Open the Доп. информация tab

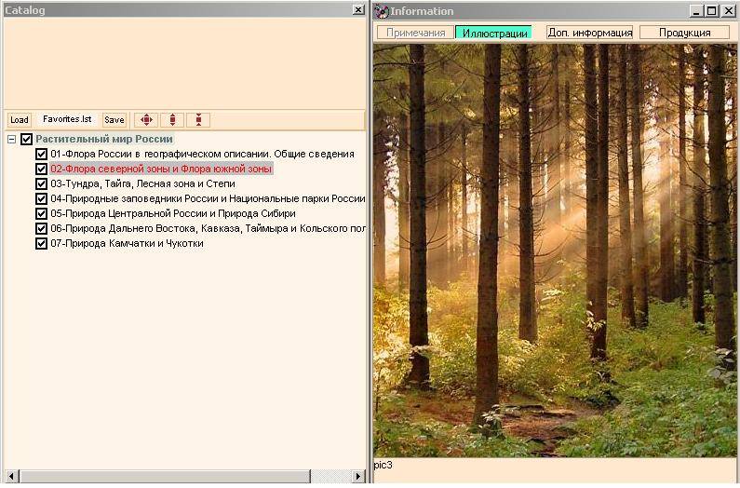click(x=589, y=33)
